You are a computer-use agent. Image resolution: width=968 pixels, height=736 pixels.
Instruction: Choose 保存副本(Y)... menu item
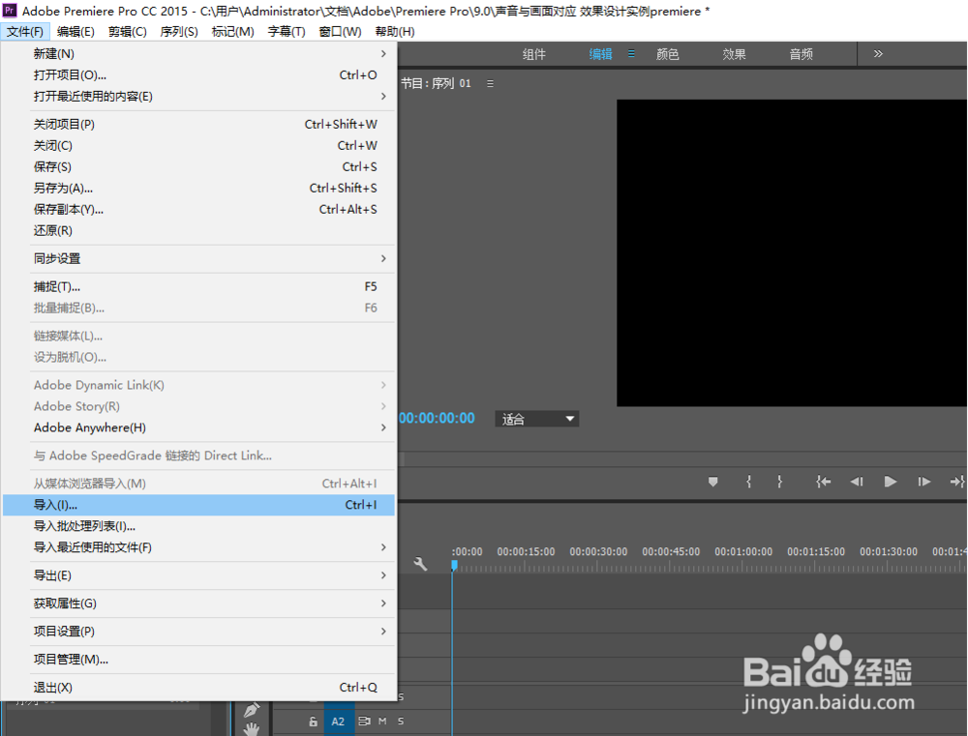point(198,209)
